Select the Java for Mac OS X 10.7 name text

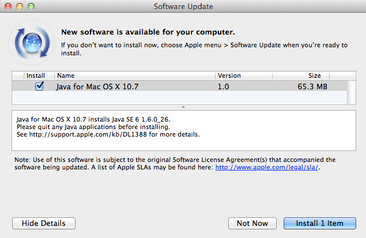(x=97, y=86)
